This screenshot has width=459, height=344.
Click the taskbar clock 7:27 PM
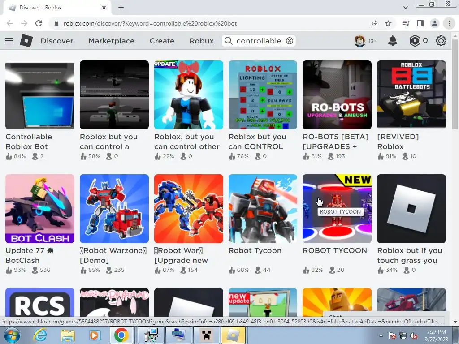pyautogui.click(x=436, y=335)
